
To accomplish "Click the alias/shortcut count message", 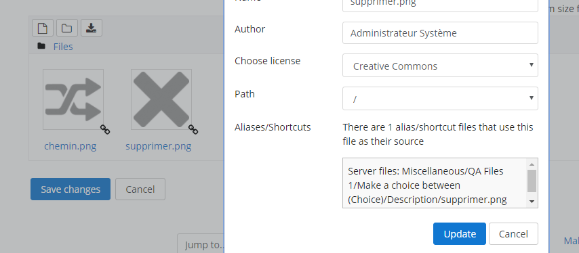I will [x=438, y=134].
